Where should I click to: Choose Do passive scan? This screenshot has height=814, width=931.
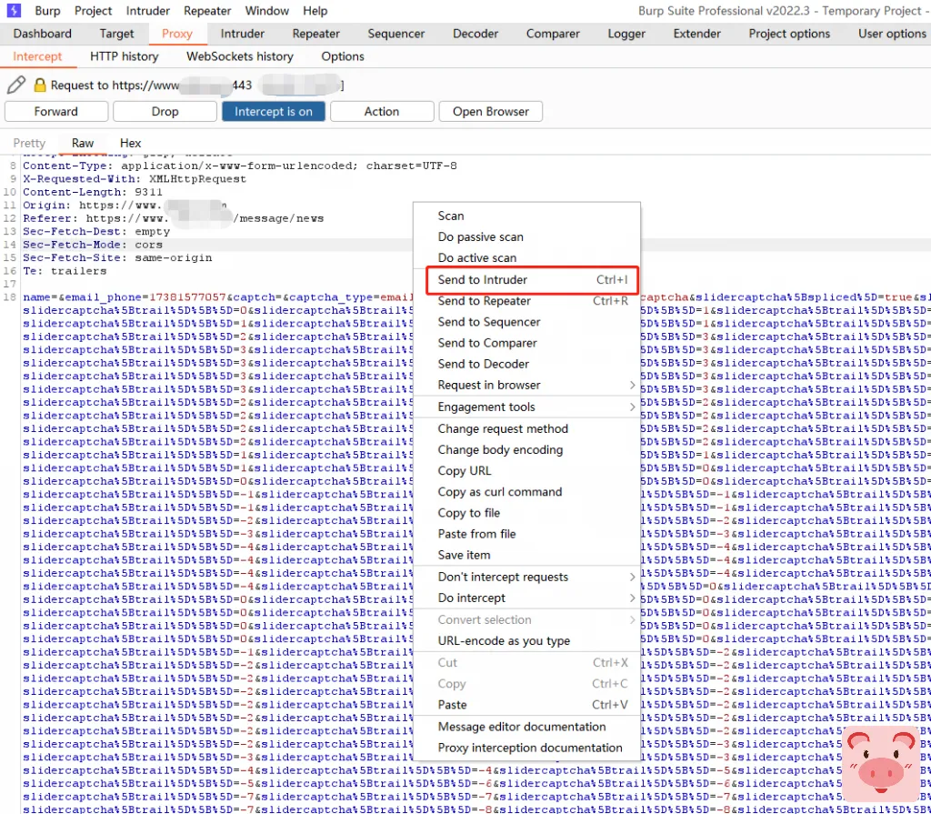point(526,237)
